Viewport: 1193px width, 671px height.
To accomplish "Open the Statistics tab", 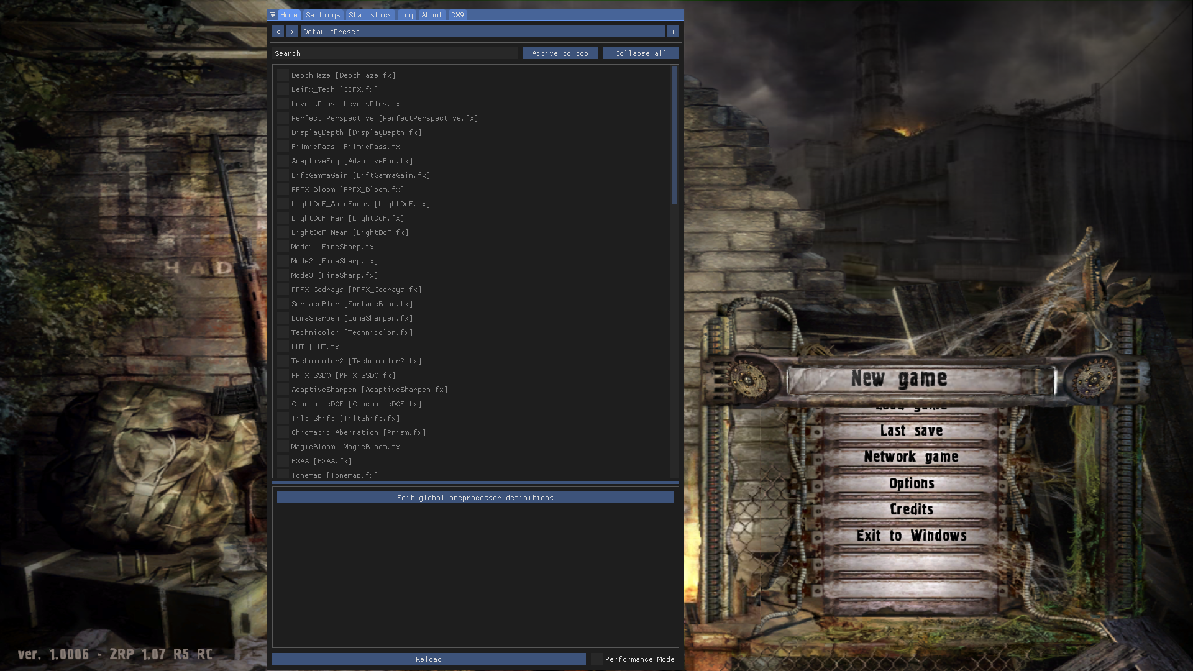I will (x=370, y=15).
